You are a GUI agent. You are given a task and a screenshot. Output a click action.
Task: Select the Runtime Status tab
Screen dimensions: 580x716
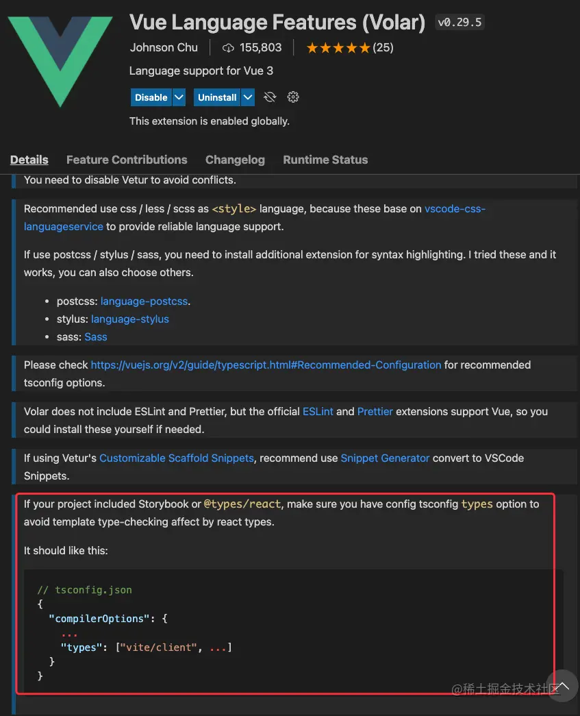tap(325, 160)
